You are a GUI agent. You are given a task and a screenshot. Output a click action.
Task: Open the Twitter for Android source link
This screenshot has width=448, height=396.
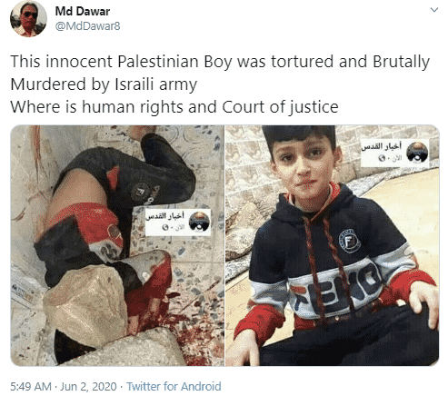coord(174,387)
